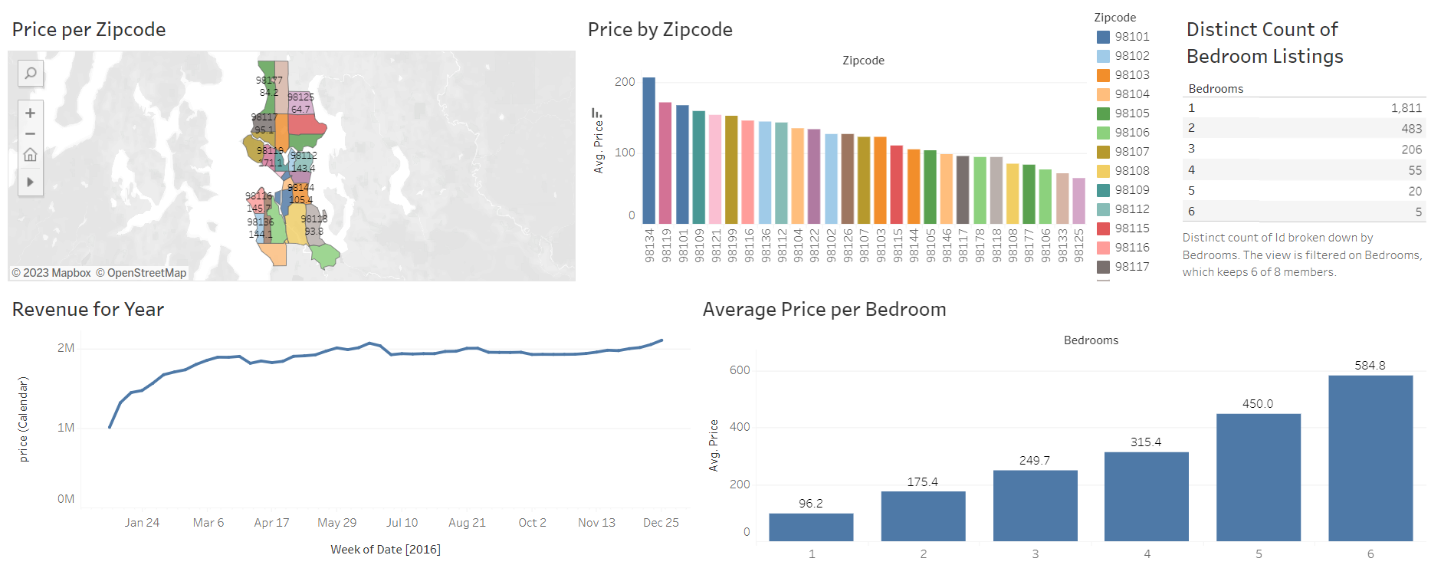Select the row showing 1,811 one-bedroom listings
The height and width of the screenshot is (565, 1441).
click(x=1303, y=107)
